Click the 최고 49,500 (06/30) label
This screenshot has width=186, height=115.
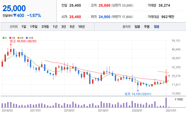tap(23, 41)
